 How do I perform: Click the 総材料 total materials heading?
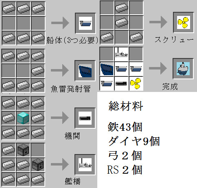(126, 106)
